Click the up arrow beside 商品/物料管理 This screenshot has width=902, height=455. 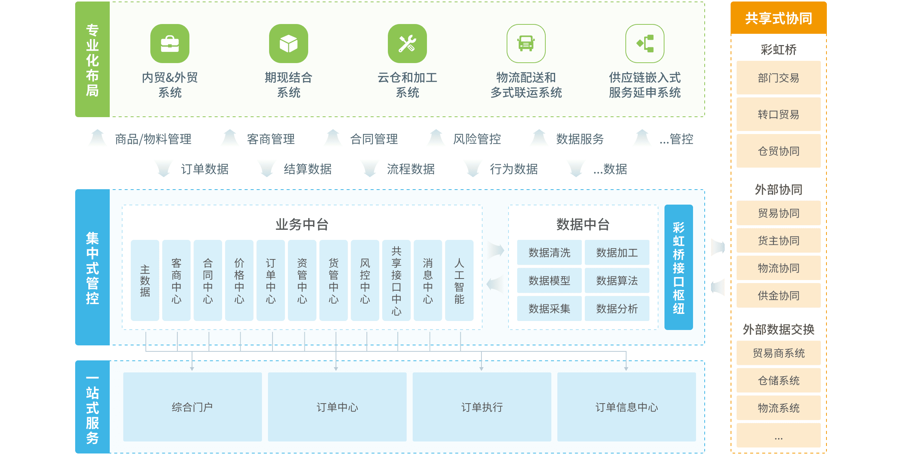(x=98, y=138)
